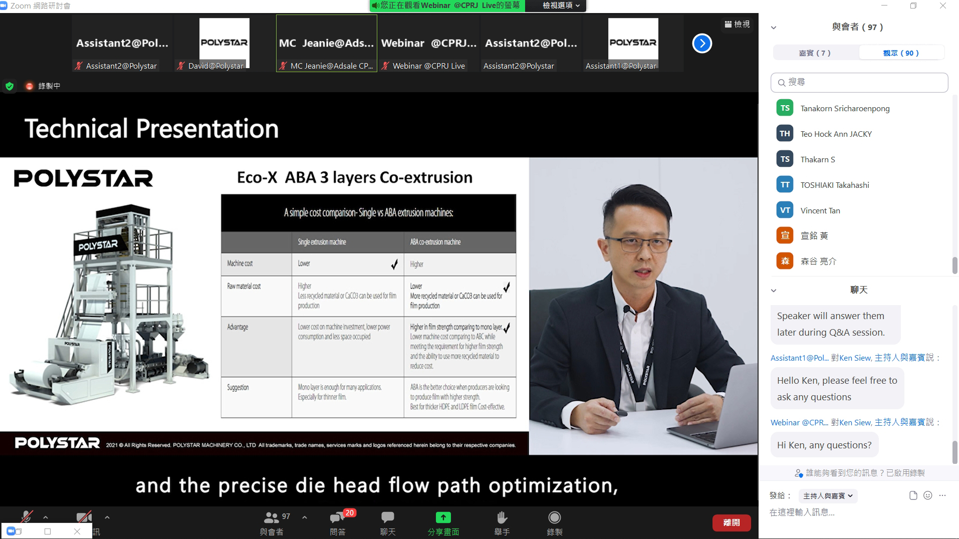Screen dimensions: 959x539
Task: Open 檢視選項 view options dropdown
Action: pos(561,6)
